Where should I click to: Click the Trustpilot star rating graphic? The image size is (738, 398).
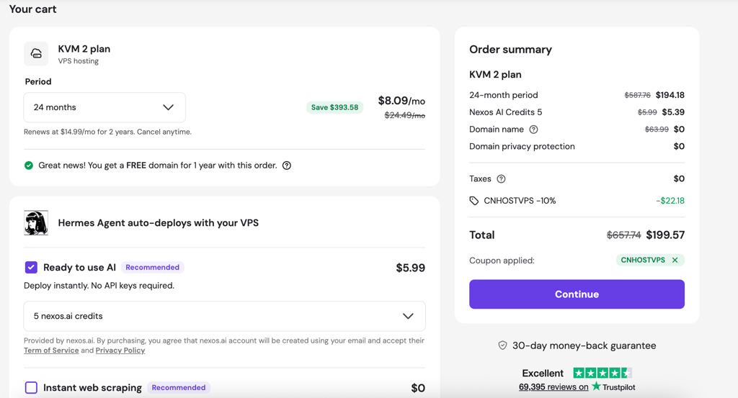602,373
